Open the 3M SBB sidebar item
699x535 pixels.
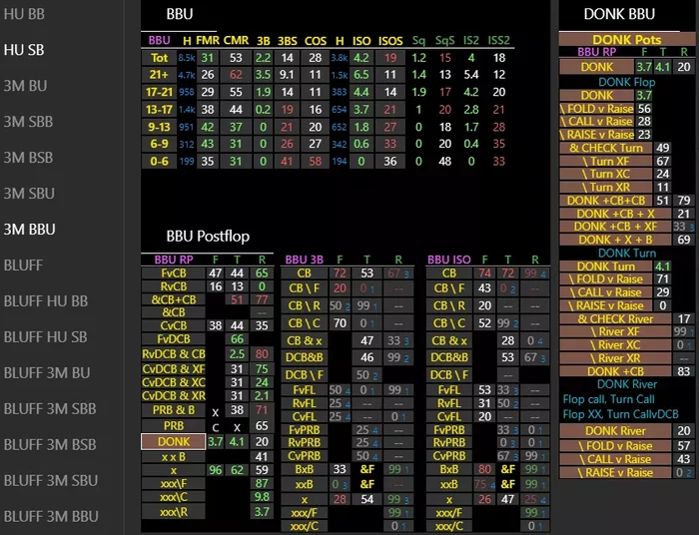29,122
